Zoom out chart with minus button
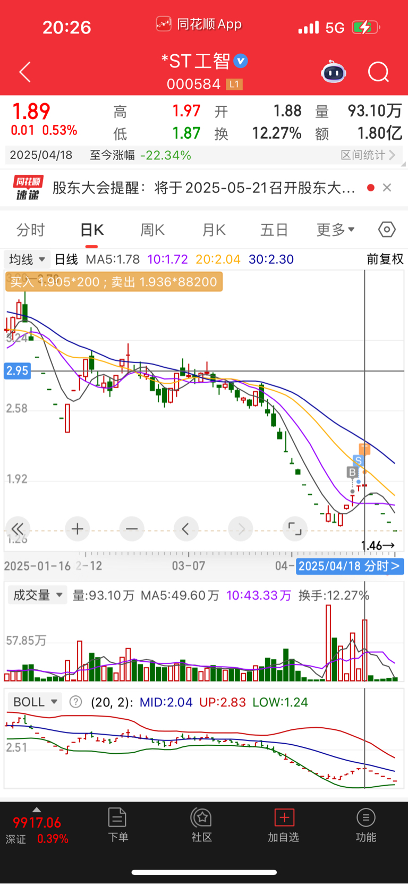This screenshot has height=884, width=408. pyautogui.click(x=132, y=529)
